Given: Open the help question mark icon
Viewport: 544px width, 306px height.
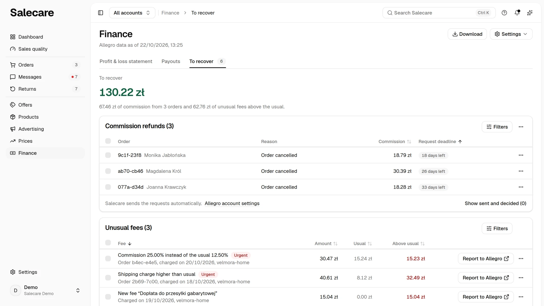Looking at the screenshot, I should click(504, 13).
